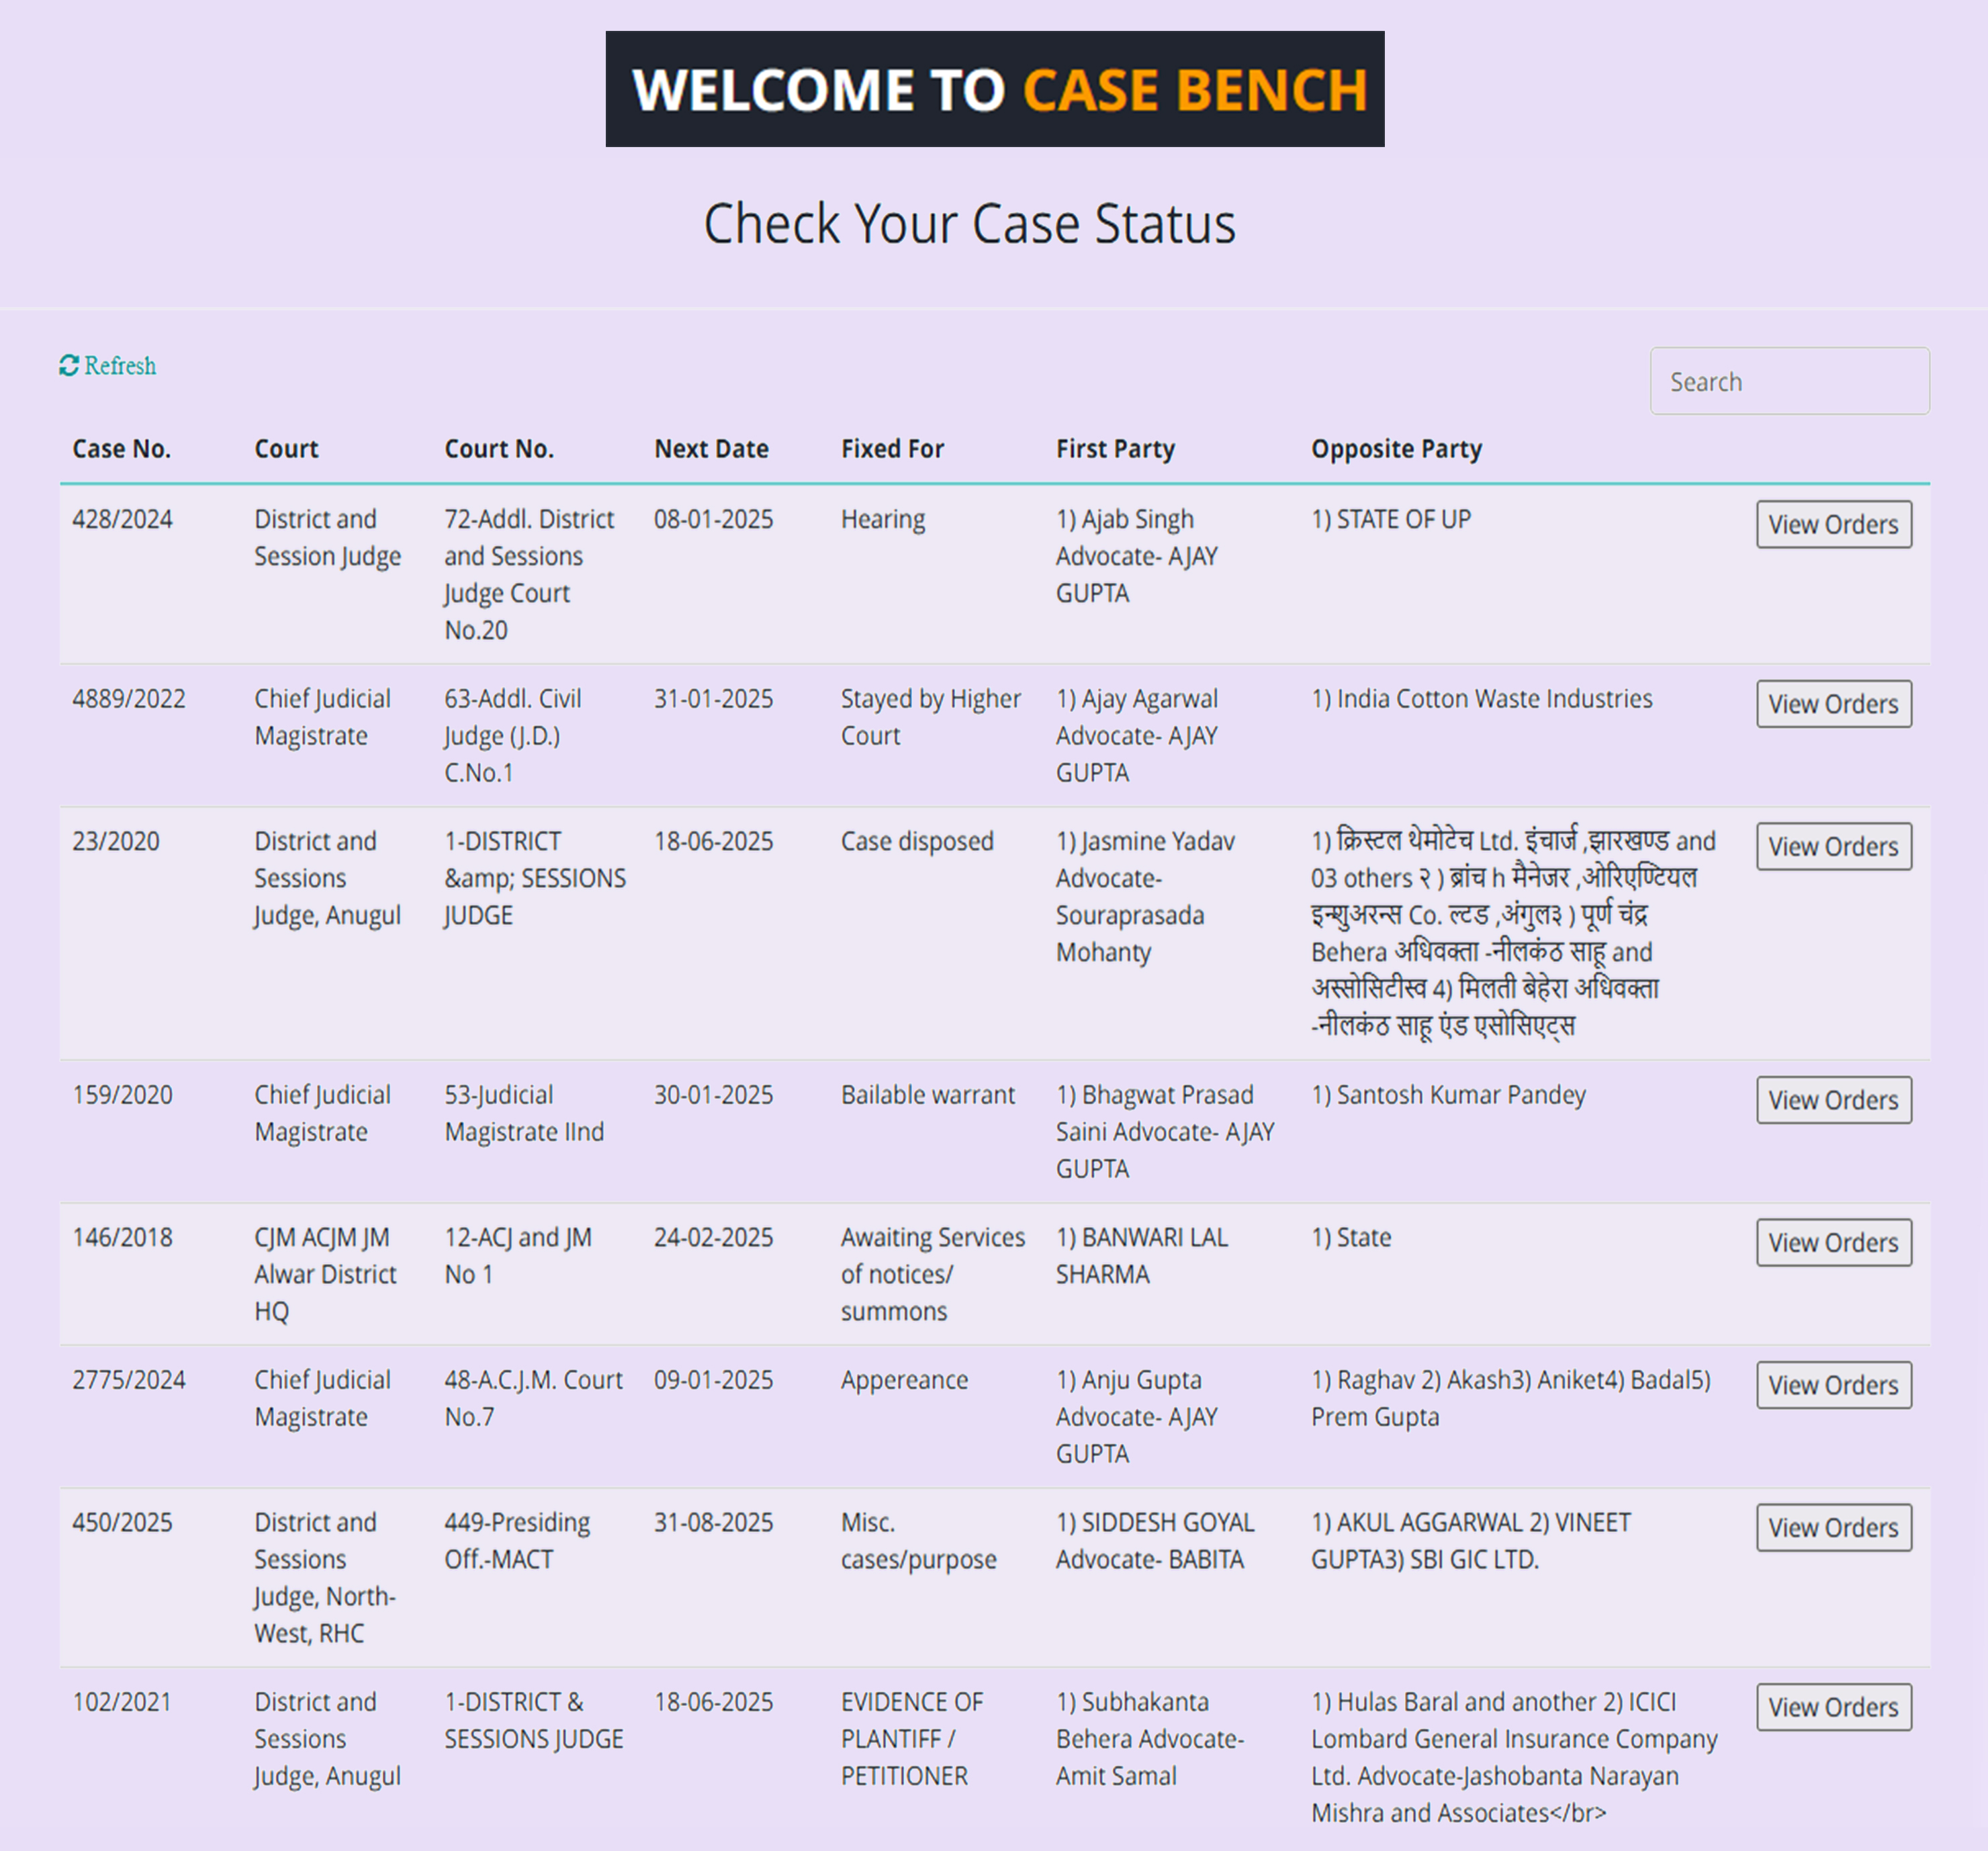
Task: View orders for case 2775/2024
Action: pyautogui.click(x=1832, y=1385)
